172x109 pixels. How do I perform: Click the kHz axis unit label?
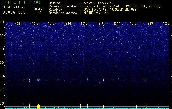point(2,22)
